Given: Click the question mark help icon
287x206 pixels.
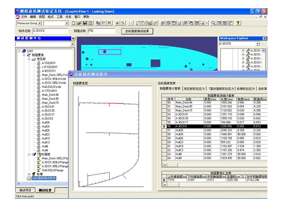Looking at the screenshot, I should click(238, 23).
